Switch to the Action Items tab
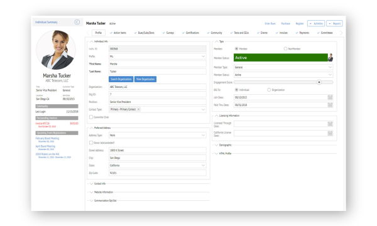Image resolution: width=377 pixels, height=226 pixels. click(x=118, y=33)
